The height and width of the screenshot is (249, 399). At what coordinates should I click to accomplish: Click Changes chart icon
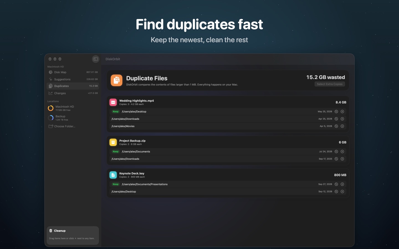coord(51,93)
